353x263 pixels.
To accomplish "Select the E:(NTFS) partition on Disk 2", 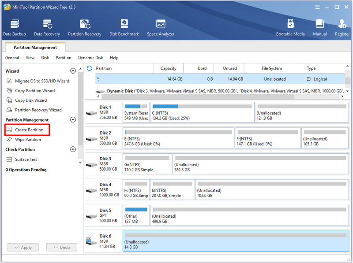I will [x=178, y=138].
